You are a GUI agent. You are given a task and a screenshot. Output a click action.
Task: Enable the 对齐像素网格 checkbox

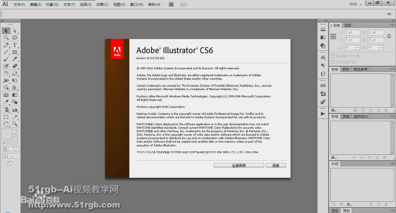[333, 62]
